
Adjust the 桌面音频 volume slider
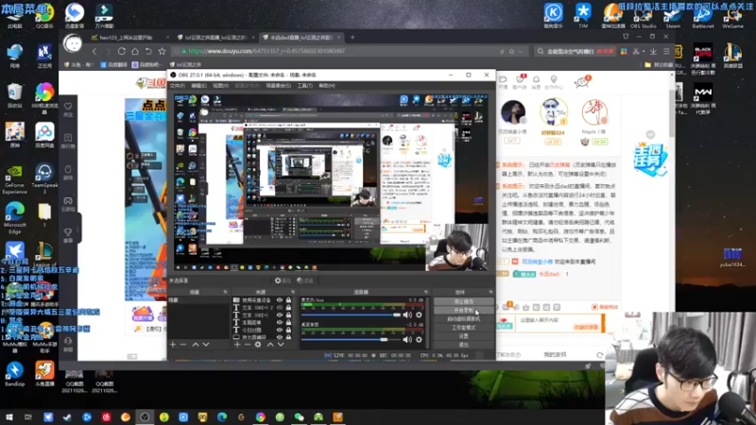(x=351, y=339)
